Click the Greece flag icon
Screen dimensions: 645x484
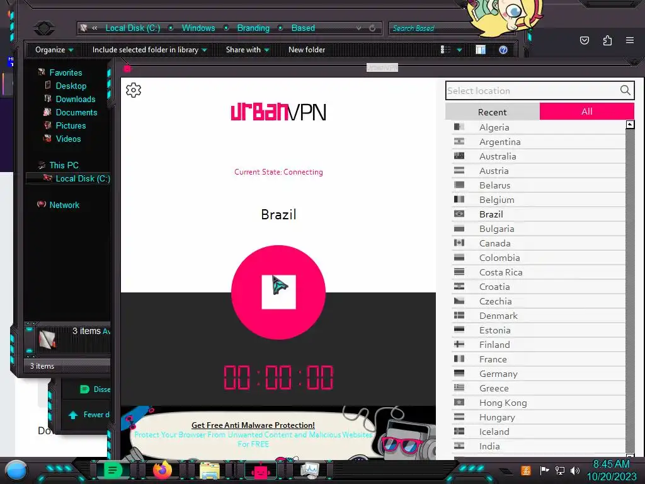(x=459, y=388)
